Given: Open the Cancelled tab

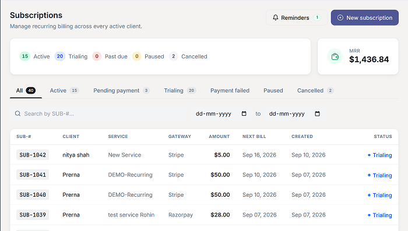Looking at the screenshot, I should (315, 90).
